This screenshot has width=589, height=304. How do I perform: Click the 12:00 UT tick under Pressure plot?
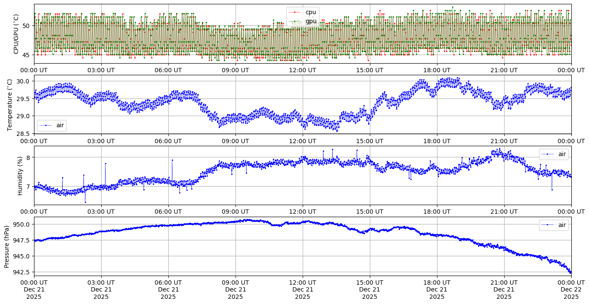coord(303,283)
